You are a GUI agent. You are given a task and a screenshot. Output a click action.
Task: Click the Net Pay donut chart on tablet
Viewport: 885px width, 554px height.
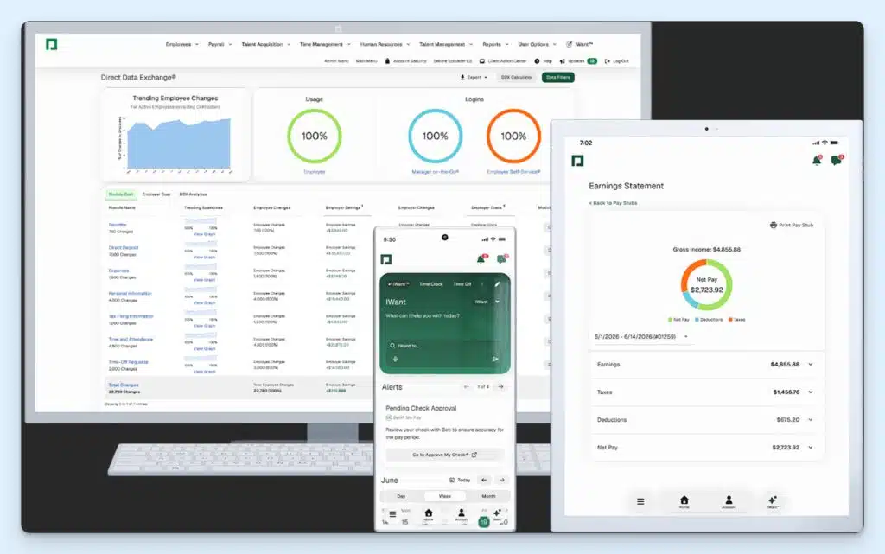[706, 285]
